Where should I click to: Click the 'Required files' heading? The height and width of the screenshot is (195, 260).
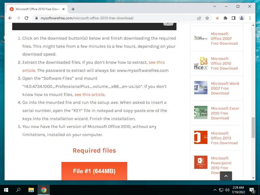(94, 151)
